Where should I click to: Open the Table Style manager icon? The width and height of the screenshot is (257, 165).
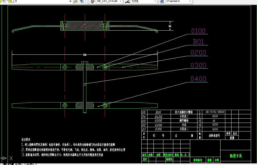[162, 1]
